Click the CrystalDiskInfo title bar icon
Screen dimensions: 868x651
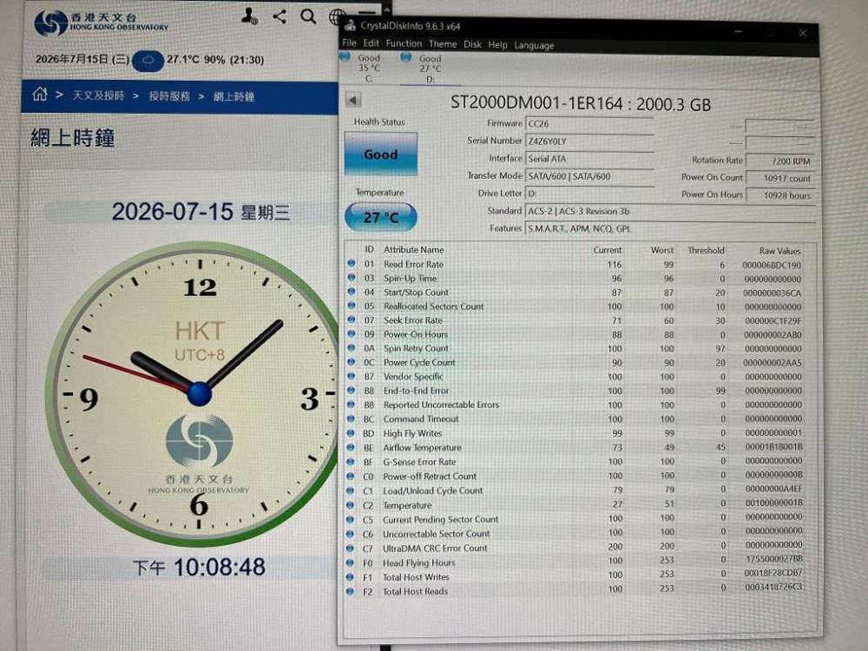click(350, 25)
